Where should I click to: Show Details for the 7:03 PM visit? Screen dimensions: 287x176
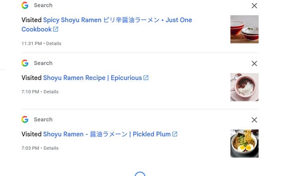pyautogui.click(x=51, y=148)
